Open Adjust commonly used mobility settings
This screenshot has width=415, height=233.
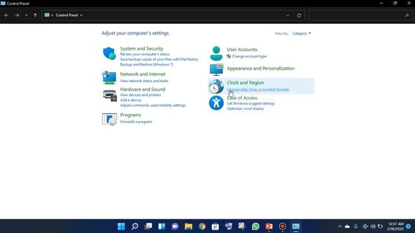[153, 105]
